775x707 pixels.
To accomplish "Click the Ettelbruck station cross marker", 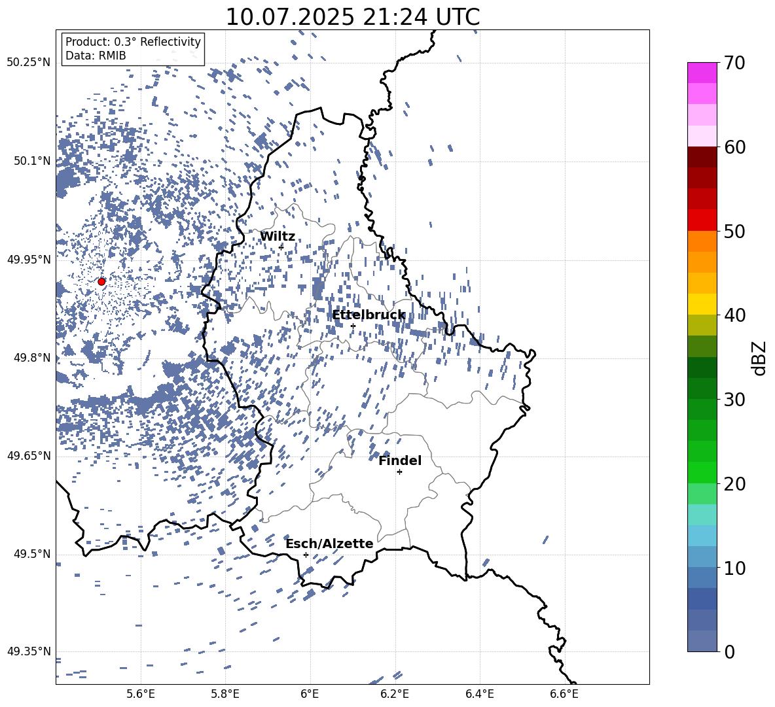I will point(353,326).
